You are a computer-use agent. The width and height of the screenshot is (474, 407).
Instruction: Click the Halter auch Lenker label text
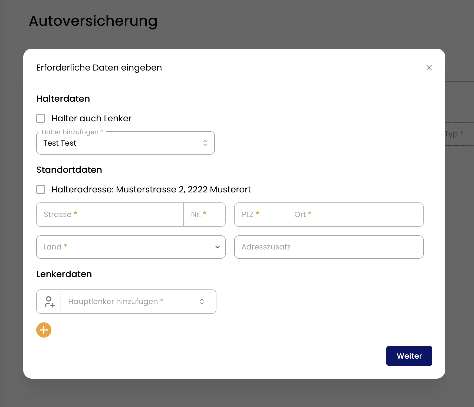[91, 118]
